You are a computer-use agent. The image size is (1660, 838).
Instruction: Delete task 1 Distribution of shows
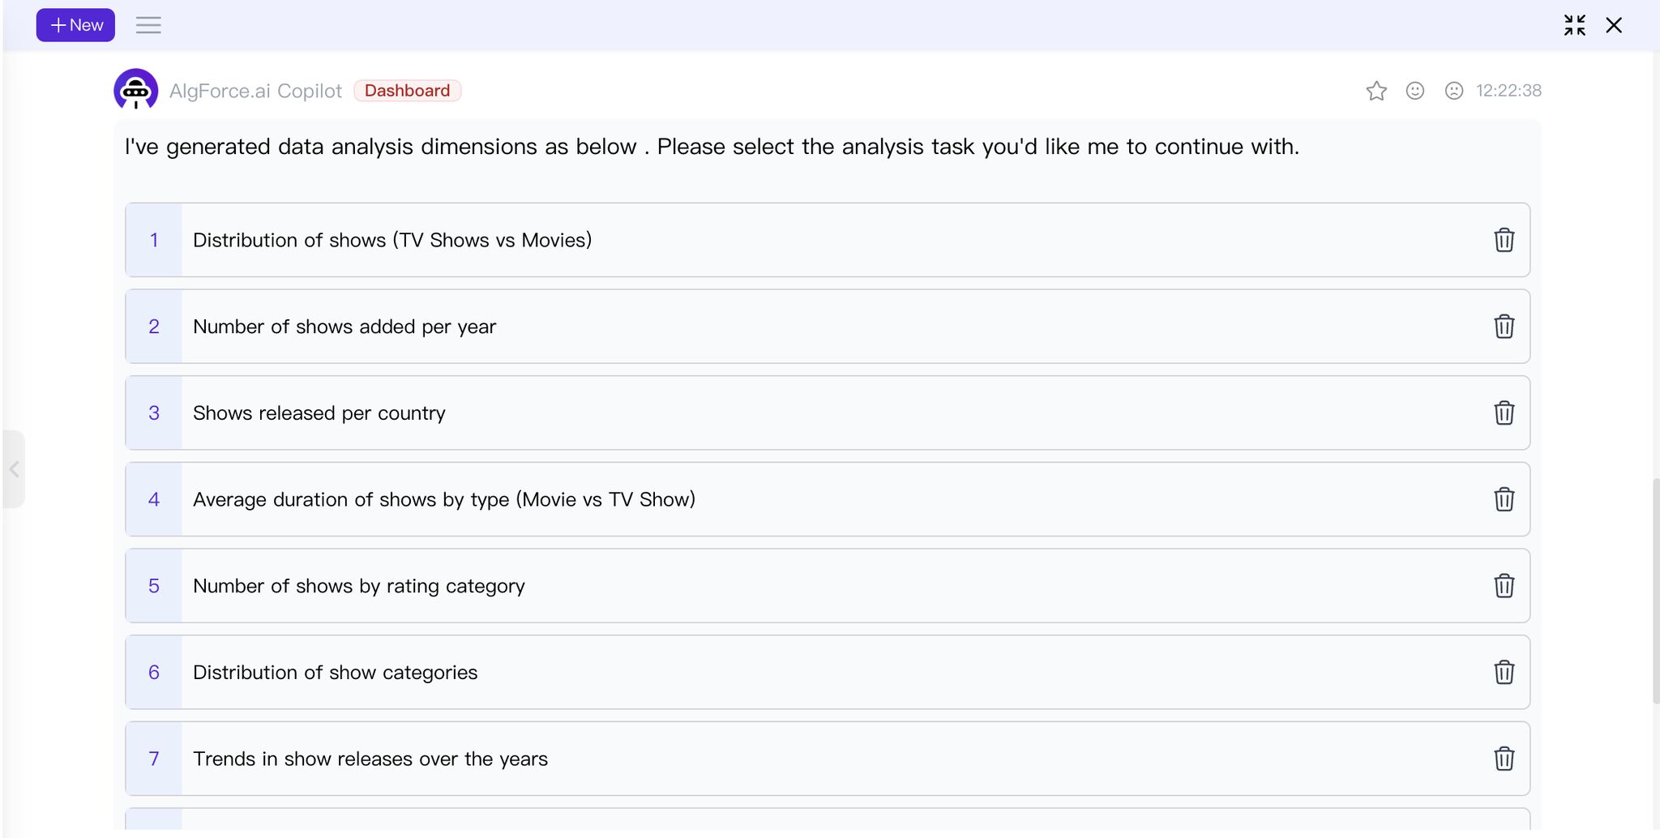(1504, 240)
